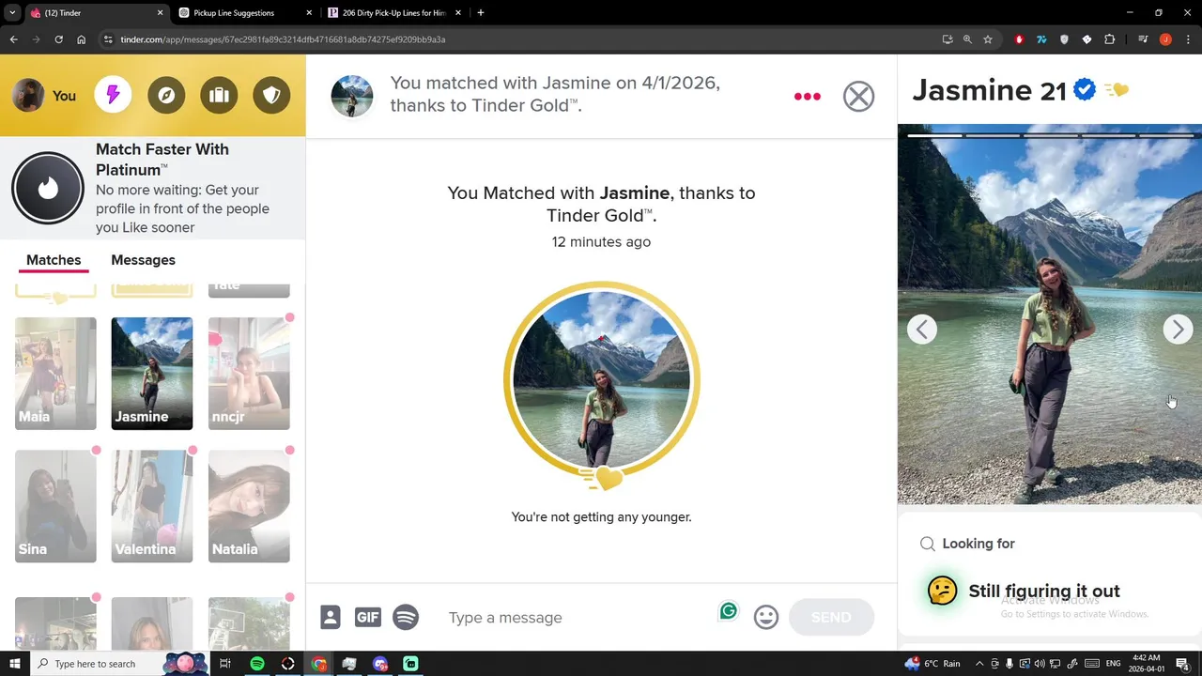
Task: Click the install app icon in address bar
Action: pos(948,39)
